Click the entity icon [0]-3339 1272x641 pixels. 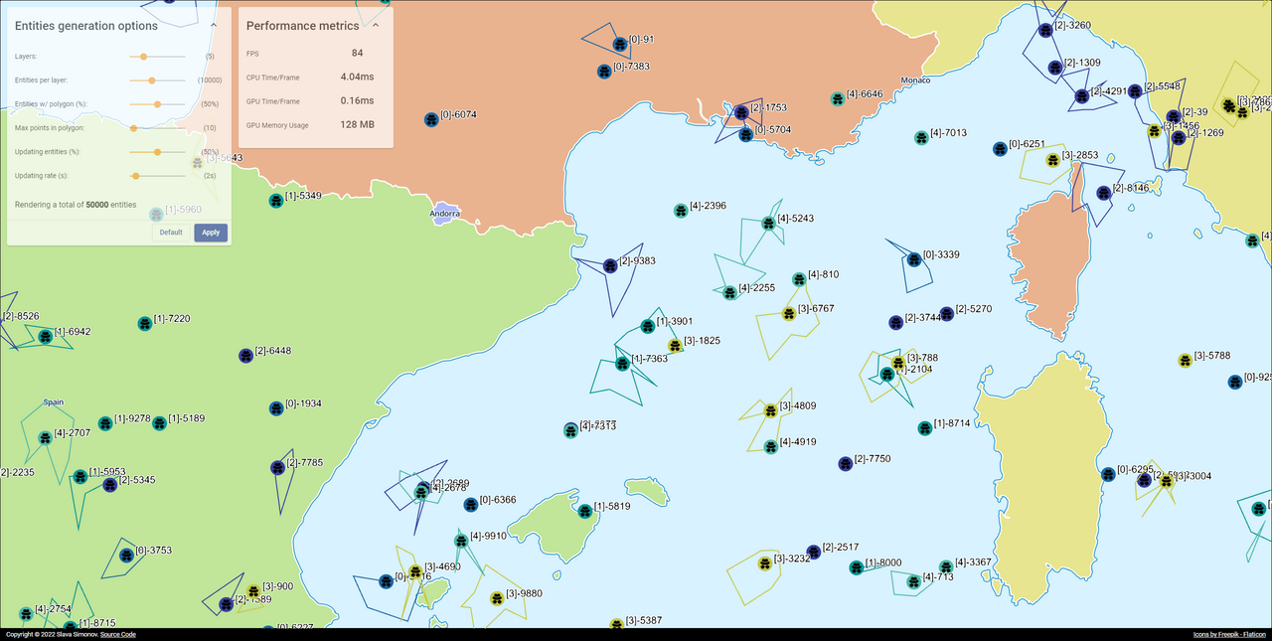[x=914, y=259]
